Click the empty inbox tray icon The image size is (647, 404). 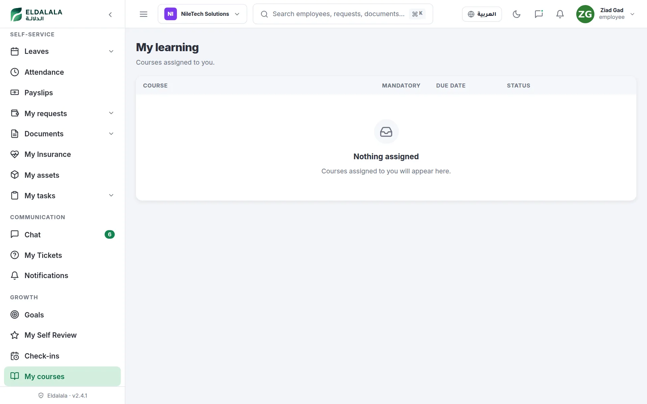(386, 132)
